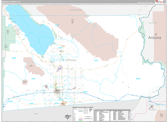Select ZIP code label 92250
168x122 pixels.
click(85, 92)
